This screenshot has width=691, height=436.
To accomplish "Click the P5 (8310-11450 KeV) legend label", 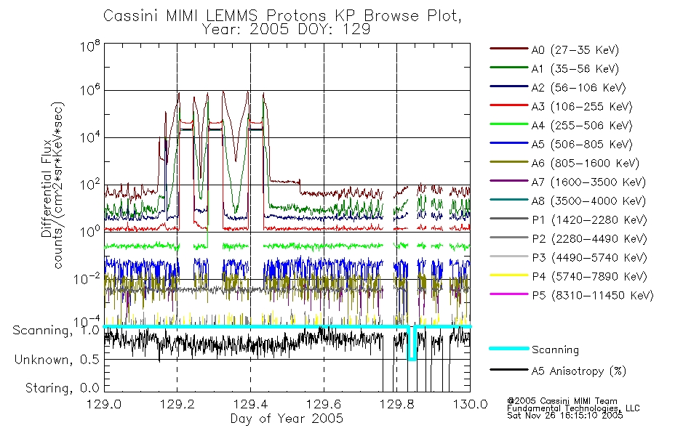I will [593, 296].
